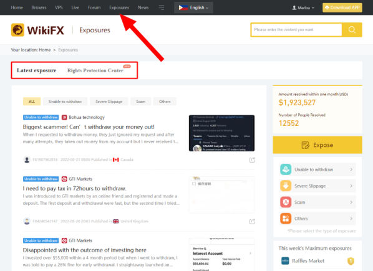Switch to the Latest exposure tab
Screen dimensions: 373x271
coord(36,70)
